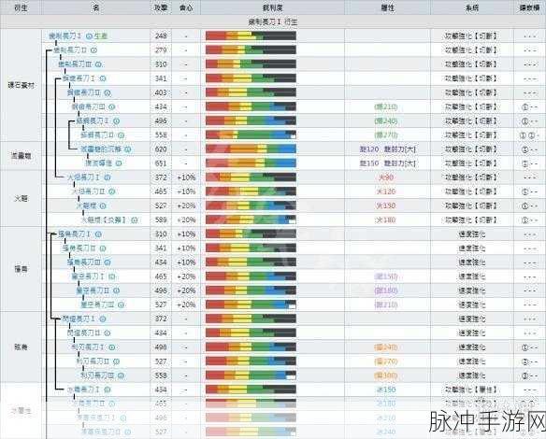Click the slot icon in the 651 attack row

coord(524,163)
